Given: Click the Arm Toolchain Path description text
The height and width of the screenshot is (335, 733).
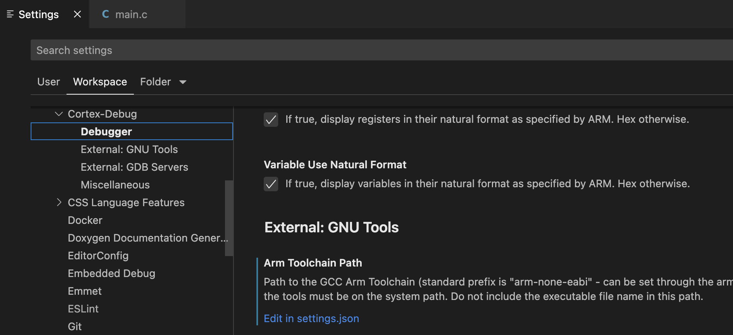Looking at the screenshot, I should pyautogui.click(x=498, y=289).
